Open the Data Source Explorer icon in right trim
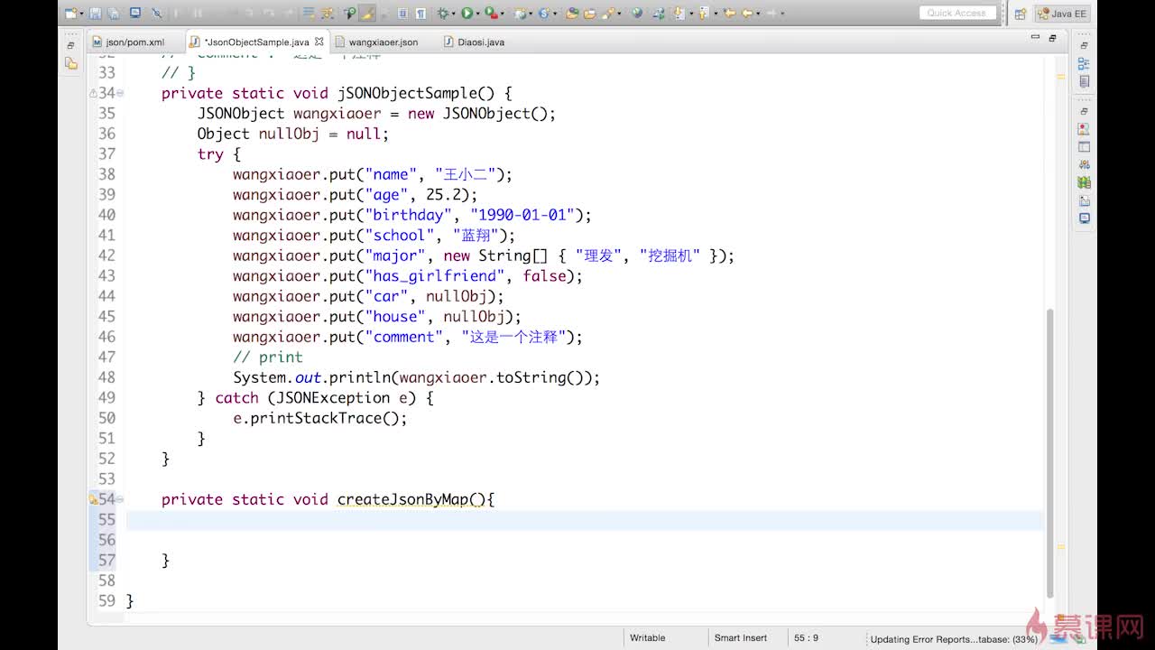The image size is (1155, 650). [x=1084, y=182]
